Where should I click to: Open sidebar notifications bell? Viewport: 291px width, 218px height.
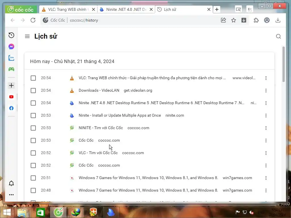tap(11, 183)
